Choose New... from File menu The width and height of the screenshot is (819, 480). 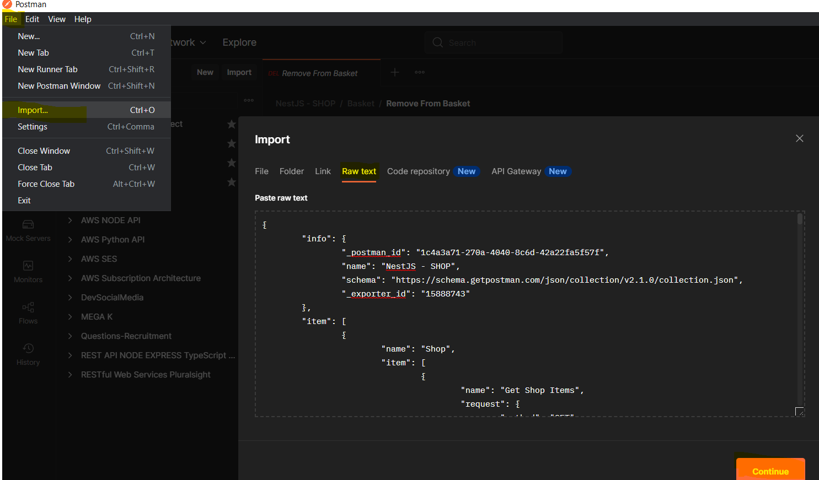pyautogui.click(x=87, y=36)
